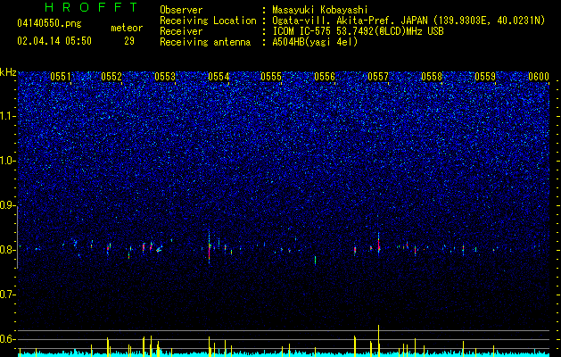Screen dimensions: 561x357
Task: Click the 0600 time marker
Action: [539, 77]
